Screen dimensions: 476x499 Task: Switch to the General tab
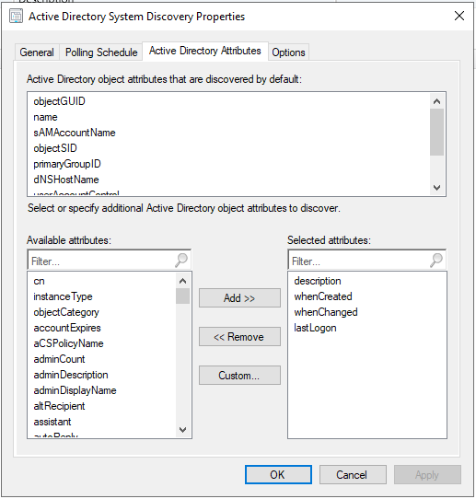[x=37, y=52]
